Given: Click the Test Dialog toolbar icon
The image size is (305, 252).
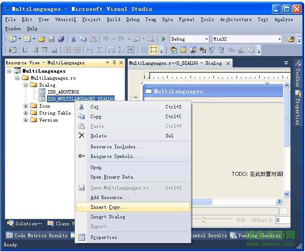Looking at the screenshot, I should click(x=12, y=50).
